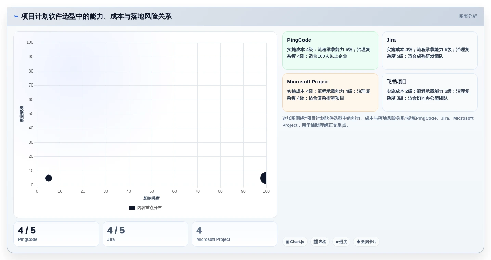Click the 覆盖规模 axis title
Viewport: 491px width, 260px height.
22,114
